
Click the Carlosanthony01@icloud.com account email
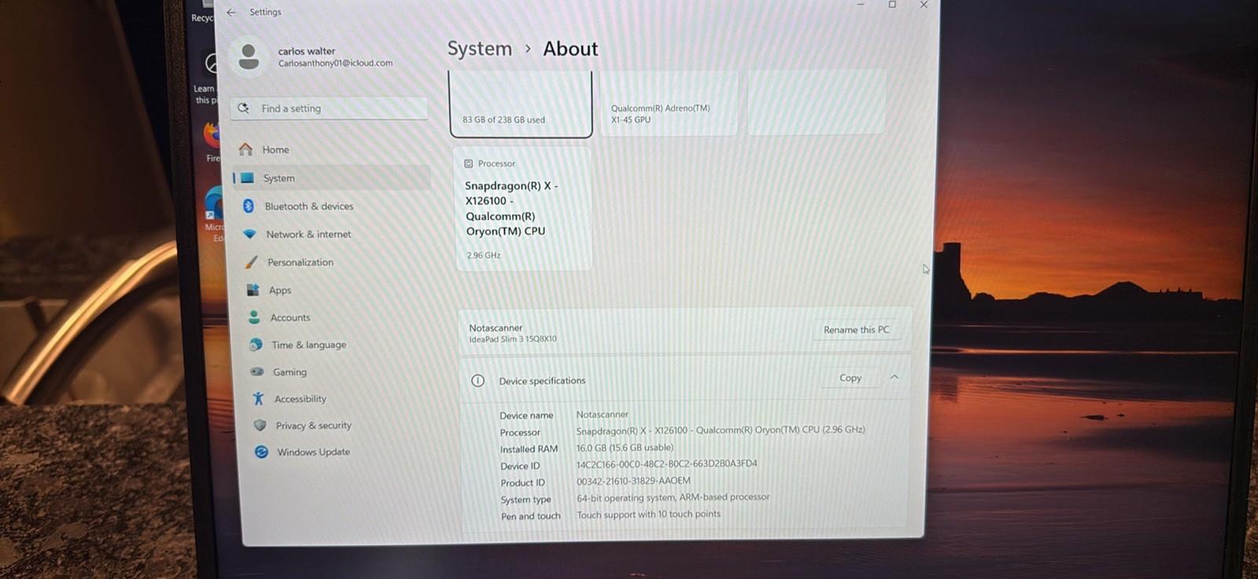pyautogui.click(x=336, y=63)
